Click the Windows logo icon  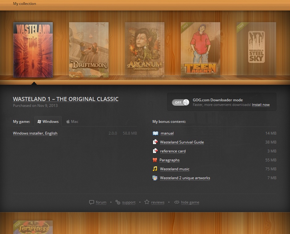pos(39,122)
